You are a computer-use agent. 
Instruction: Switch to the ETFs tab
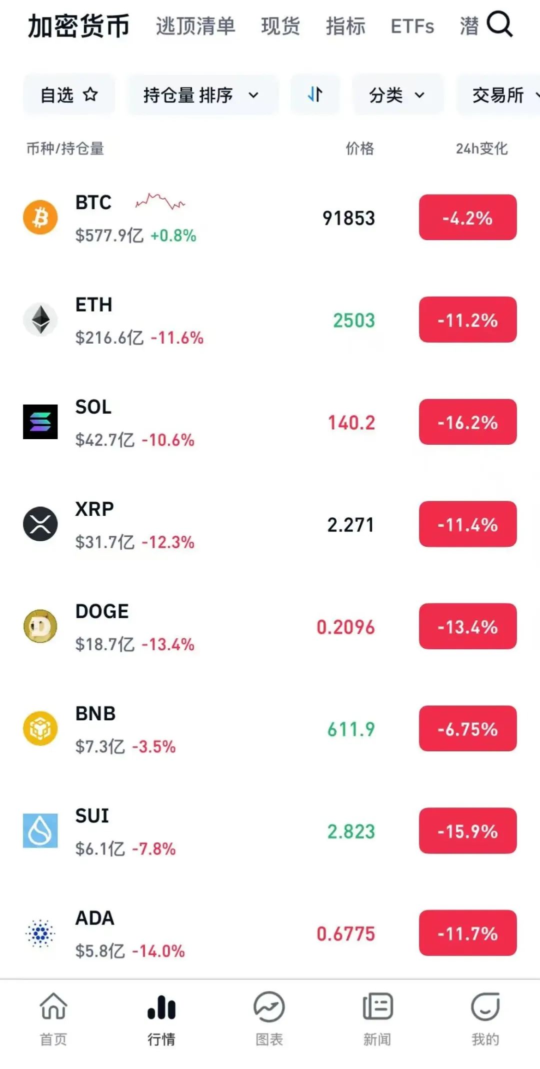point(412,26)
